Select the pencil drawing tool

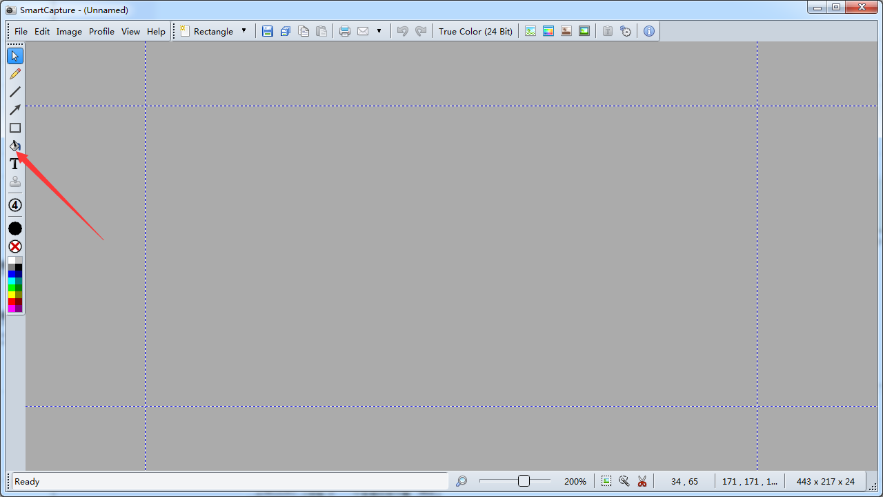point(14,74)
